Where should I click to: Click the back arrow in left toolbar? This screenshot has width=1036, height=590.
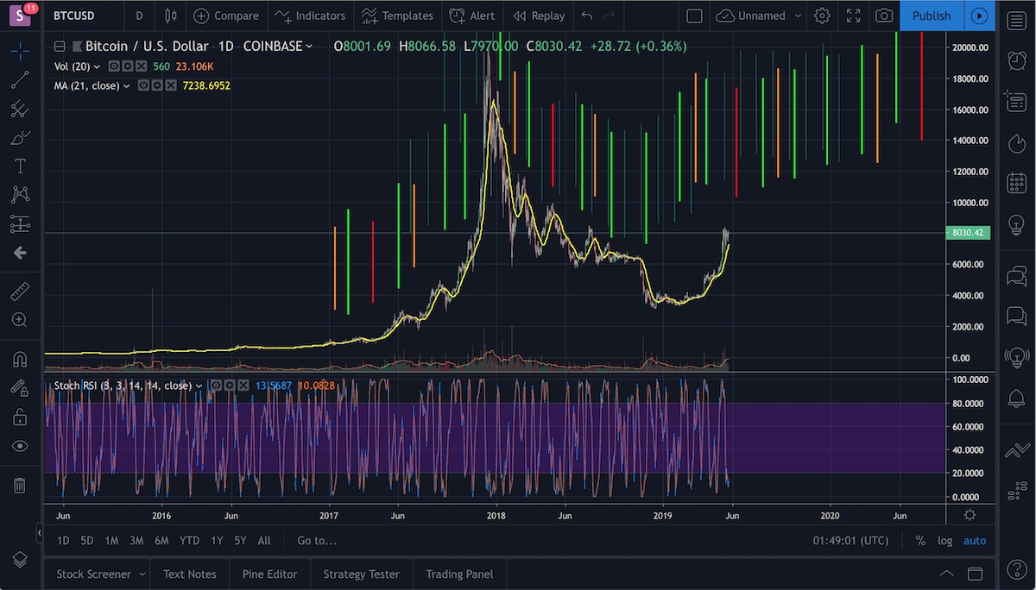click(20, 253)
